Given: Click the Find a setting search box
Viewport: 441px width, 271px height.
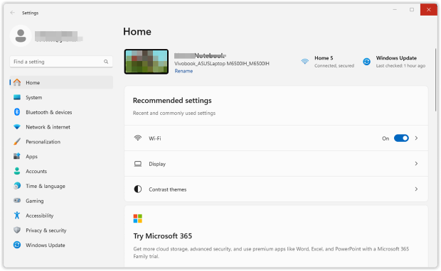Looking at the screenshot, I should [61, 62].
